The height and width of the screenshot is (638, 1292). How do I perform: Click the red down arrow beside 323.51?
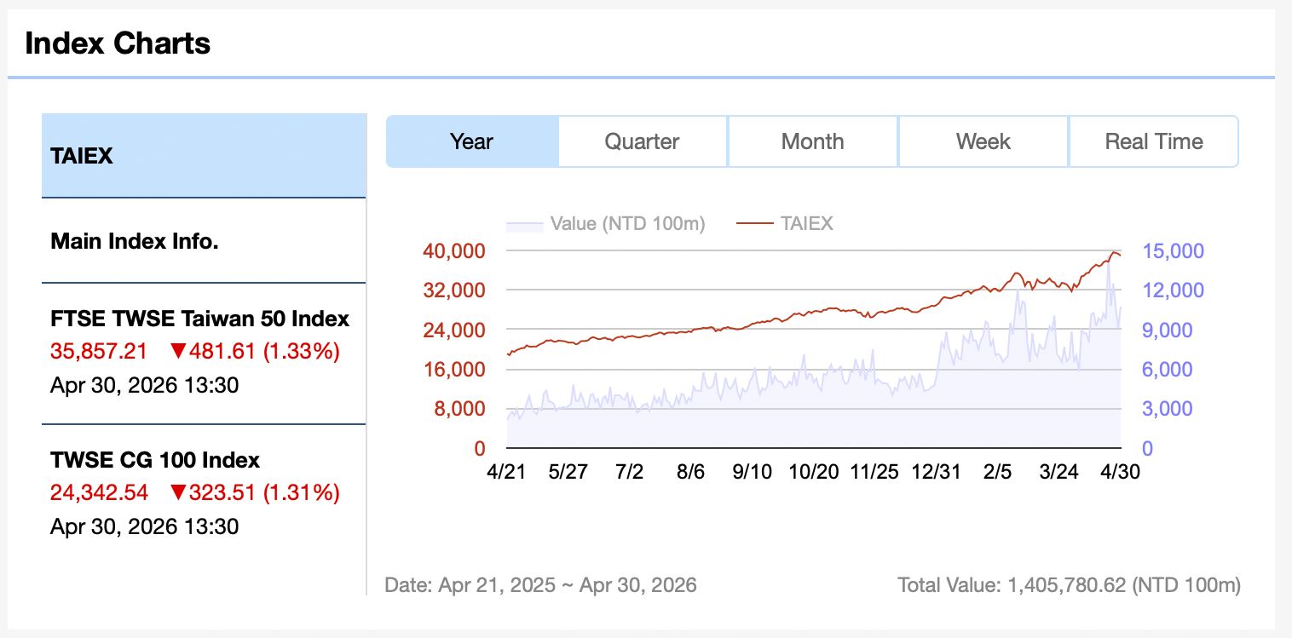177,492
